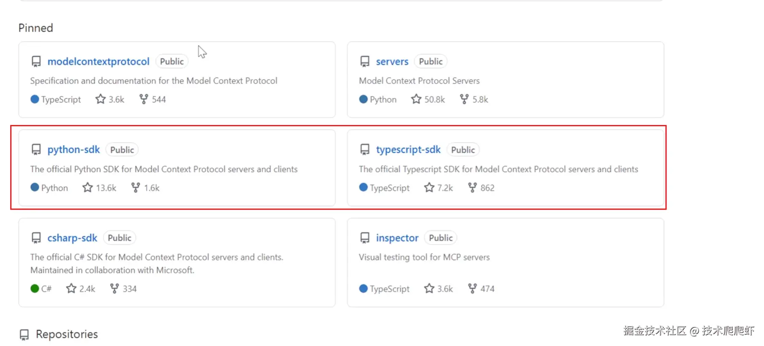Click the star icon for servers (50.8k)
Screen dimensions: 764x346
416,99
